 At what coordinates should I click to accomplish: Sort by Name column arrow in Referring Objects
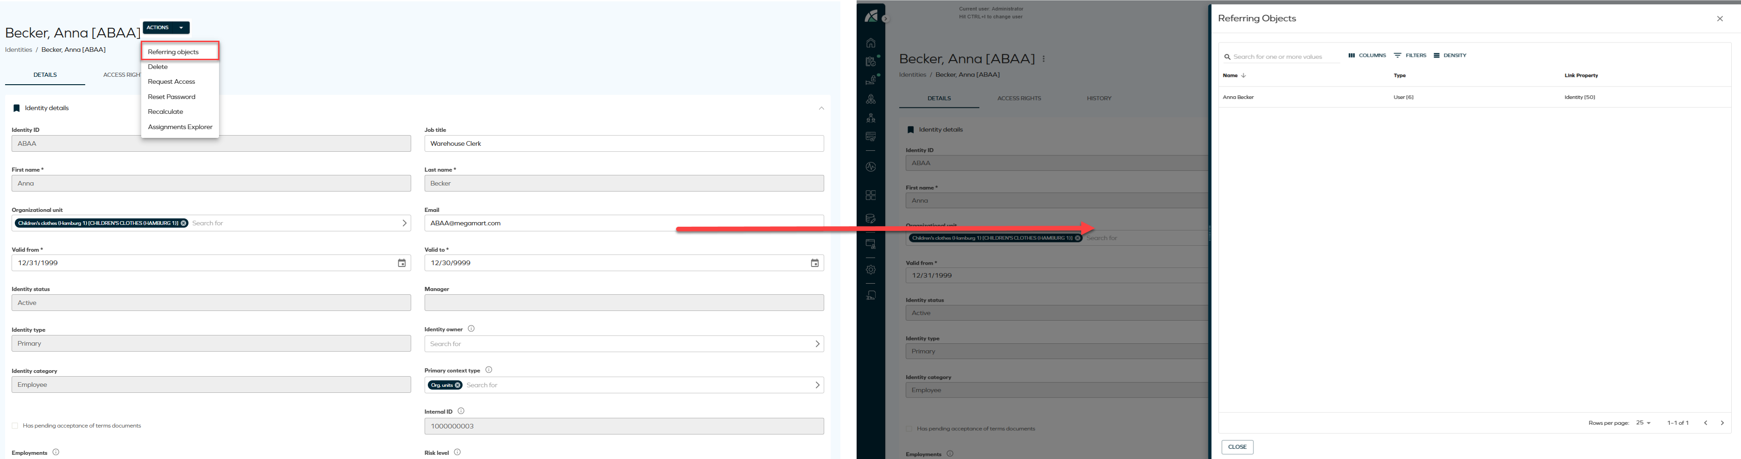[x=1244, y=75]
